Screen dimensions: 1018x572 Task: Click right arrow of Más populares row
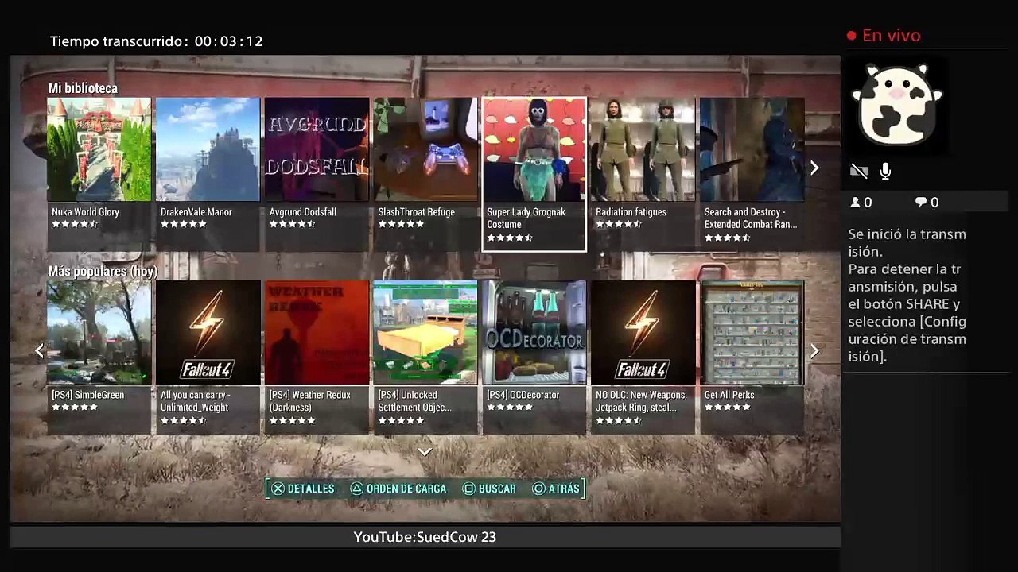814,350
